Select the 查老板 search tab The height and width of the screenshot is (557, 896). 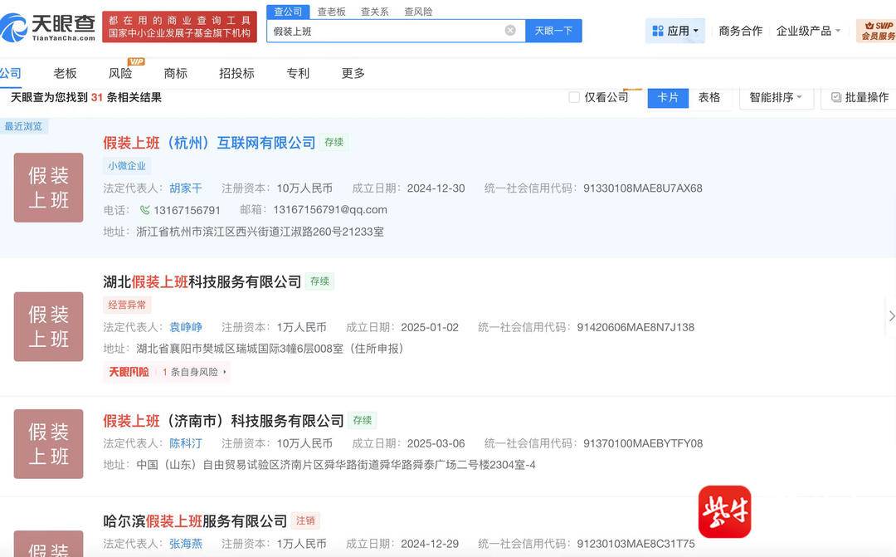pos(331,12)
